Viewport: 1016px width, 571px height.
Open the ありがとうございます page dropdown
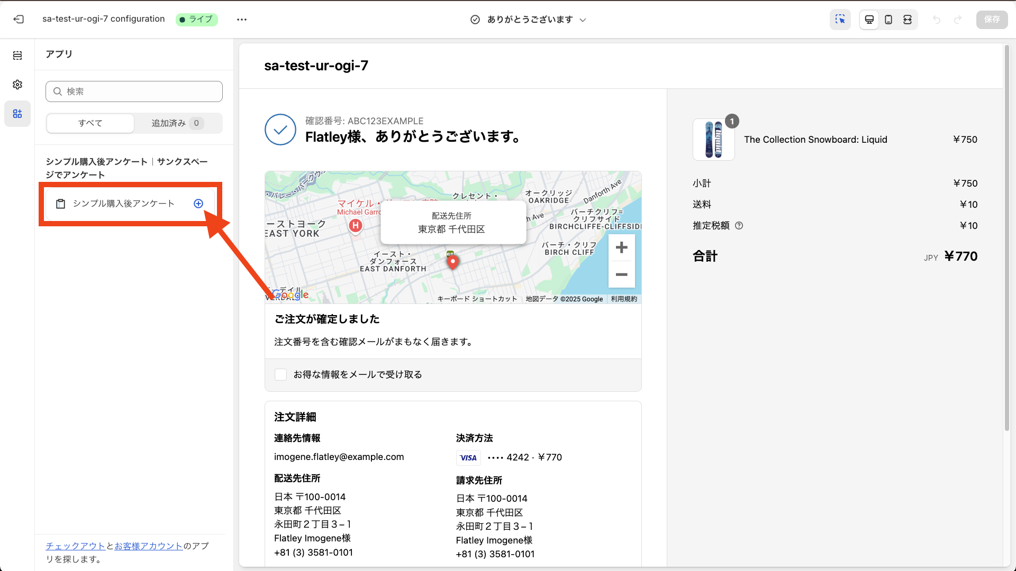tap(583, 20)
